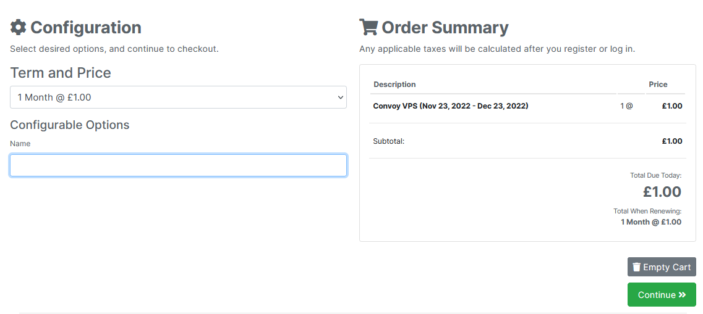The height and width of the screenshot is (314, 703).
Task: Click the Configuration gear icon
Action: pyautogui.click(x=18, y=27)
